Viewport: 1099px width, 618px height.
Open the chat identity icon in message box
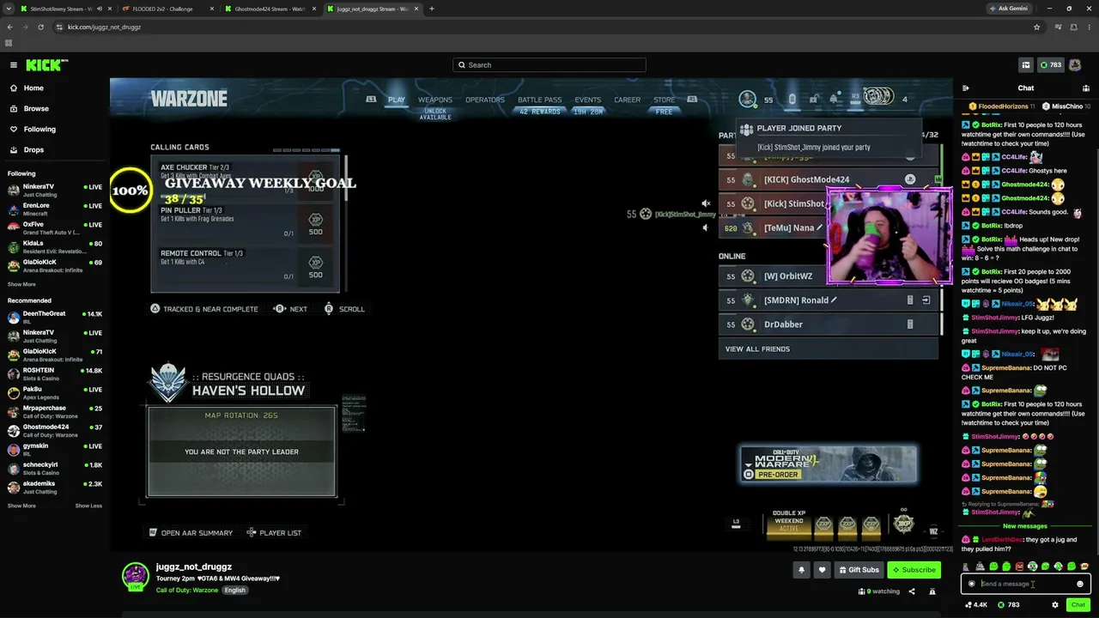[x=972, y=584]
